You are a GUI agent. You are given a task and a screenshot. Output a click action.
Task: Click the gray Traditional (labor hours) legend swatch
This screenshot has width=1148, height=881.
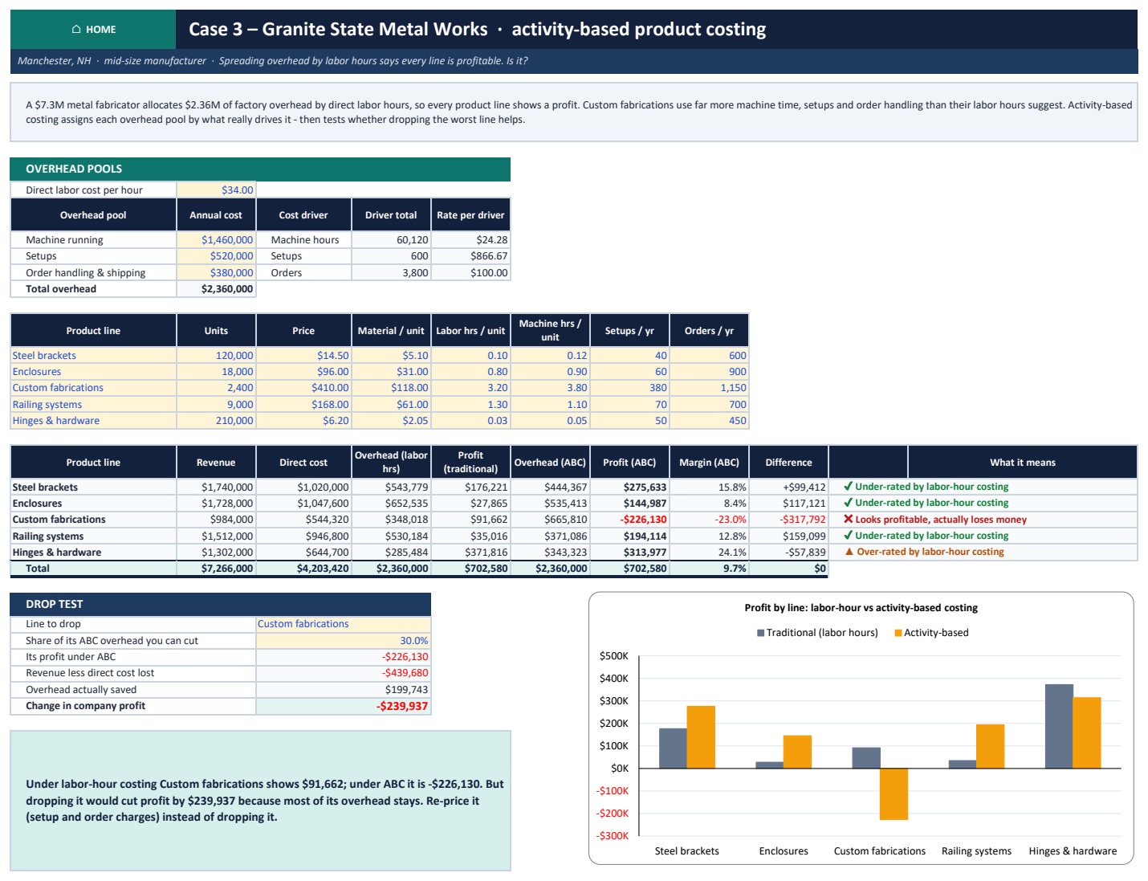click(760, 633)
